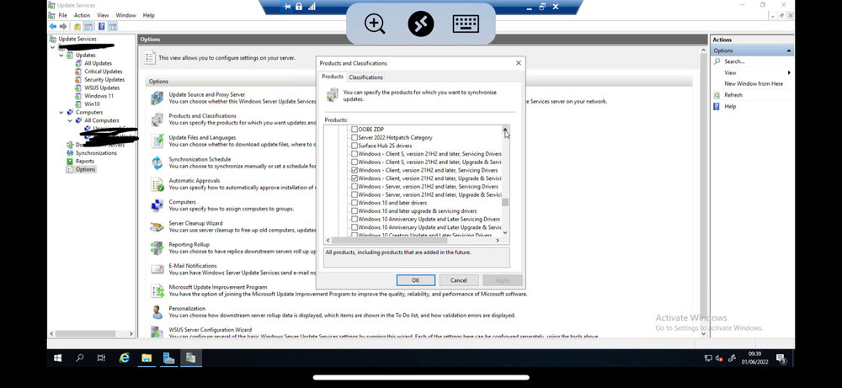Select the Products tab

pos(333,77)
